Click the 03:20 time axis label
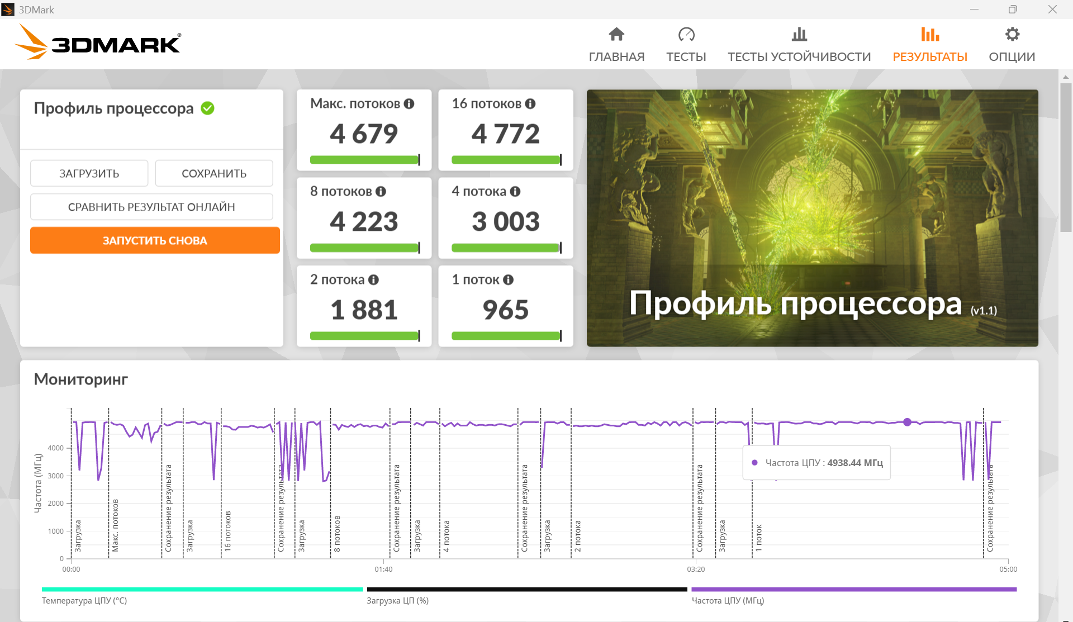 696,569
